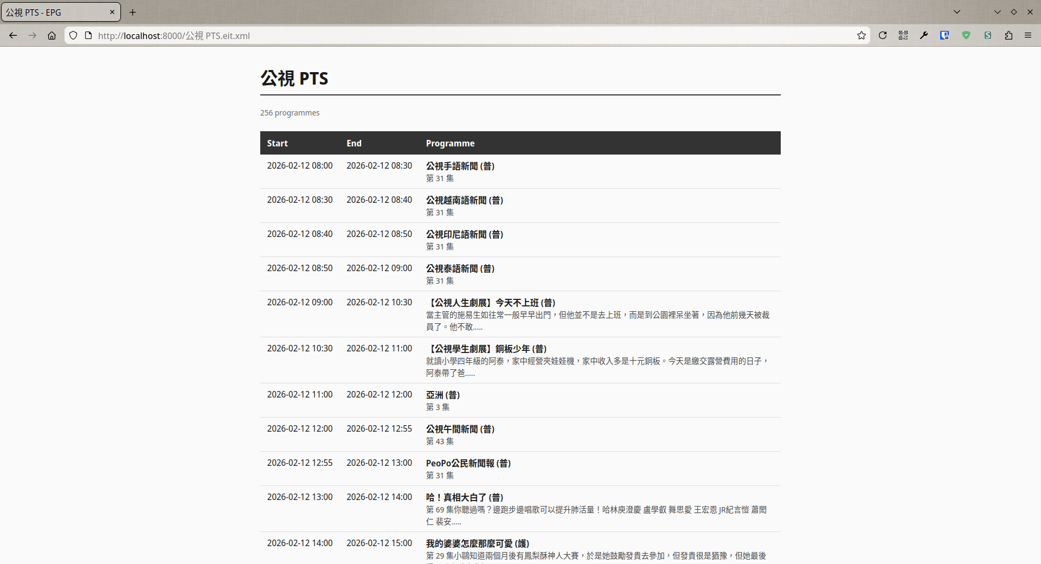Click the wrench extension icon
The width and height of the screenshot is (1041, 564).
click(924, 35)
